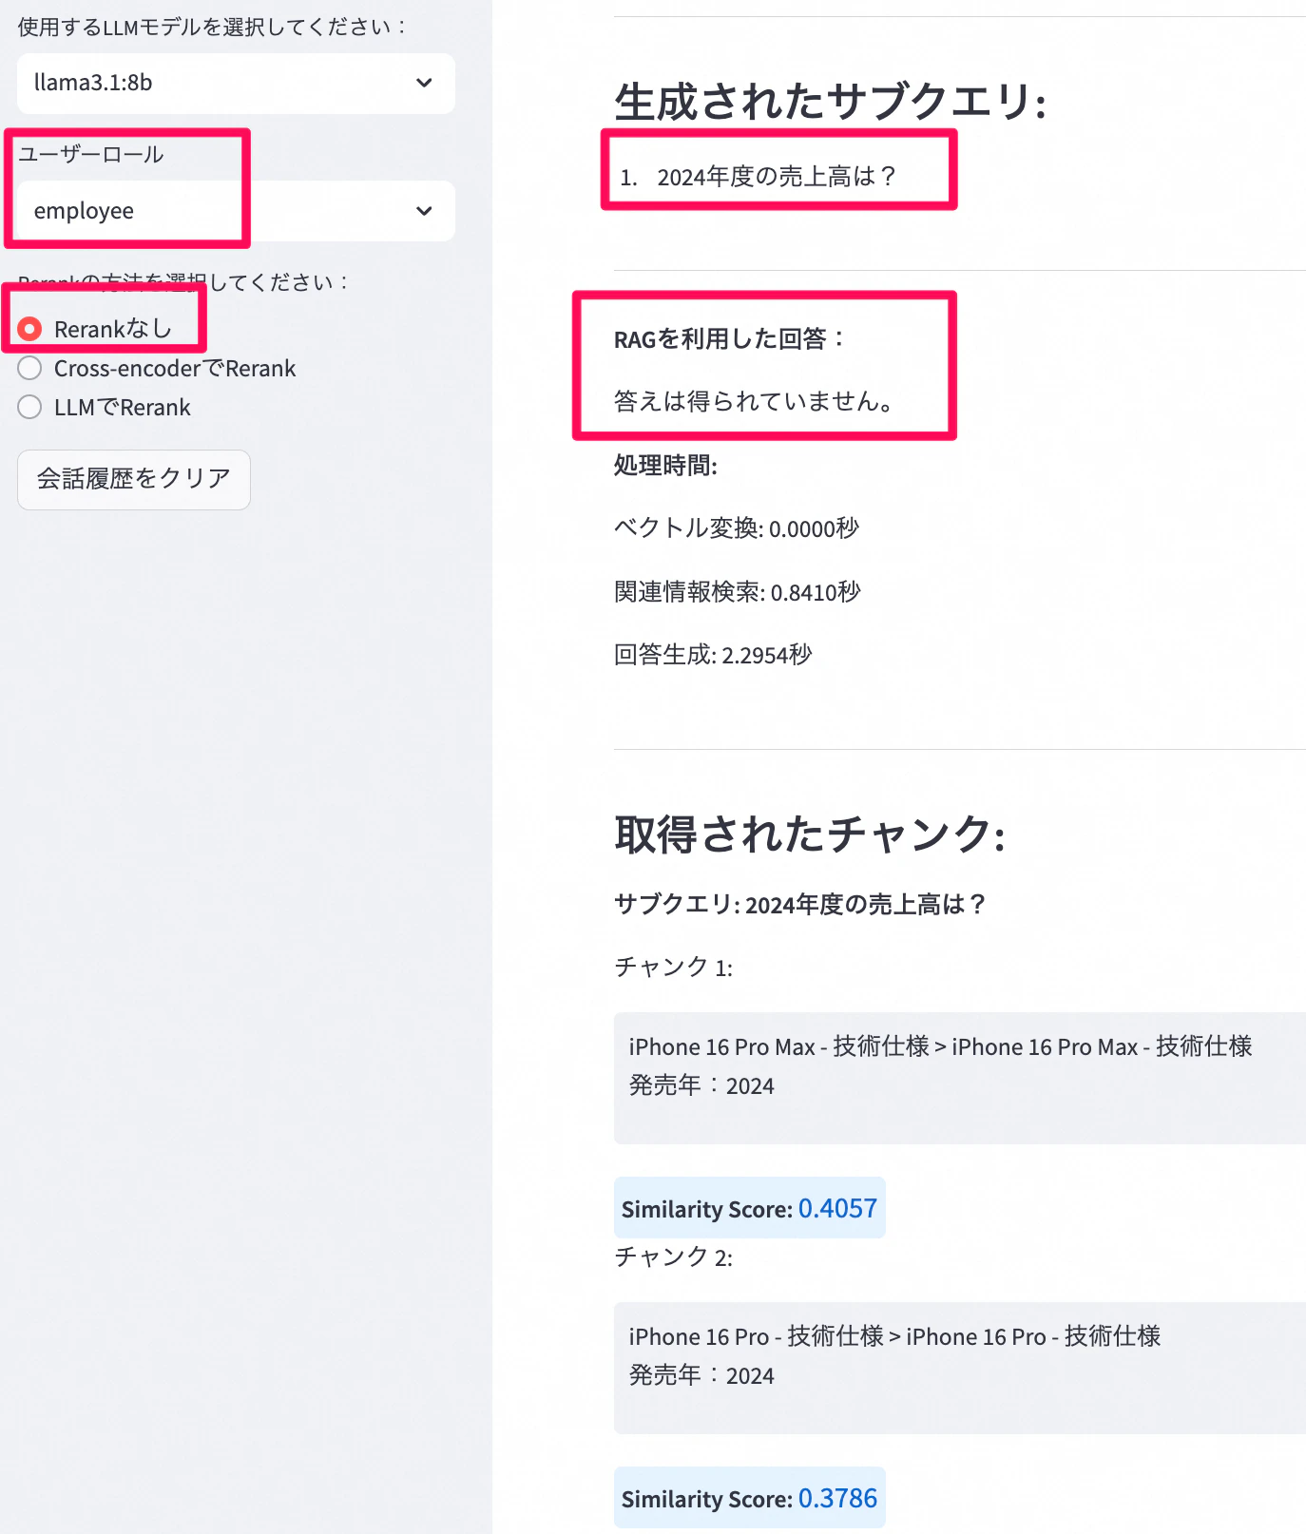
Task: Select Cross-encoderでRerank radio option
Action: (x=157, y=368)
